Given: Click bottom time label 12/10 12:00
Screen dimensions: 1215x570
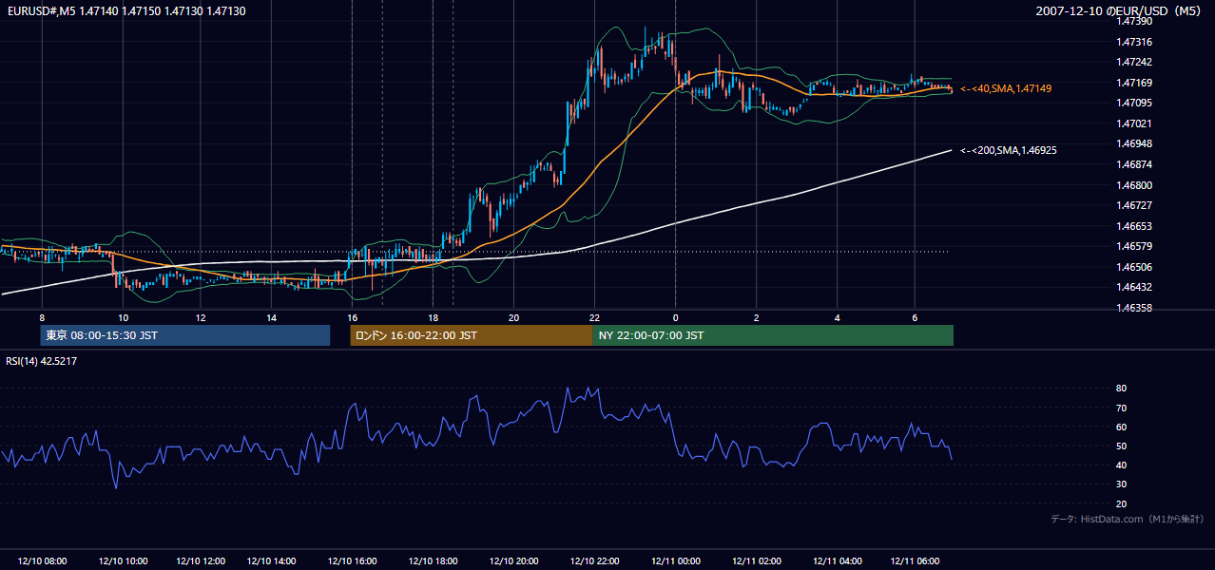Looking at the screenshot, I should [x=201, y=561].
